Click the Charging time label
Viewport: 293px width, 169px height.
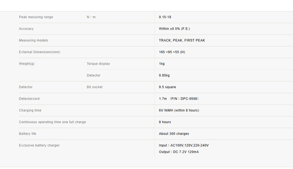pyautogui.click(x=30, y=110)
